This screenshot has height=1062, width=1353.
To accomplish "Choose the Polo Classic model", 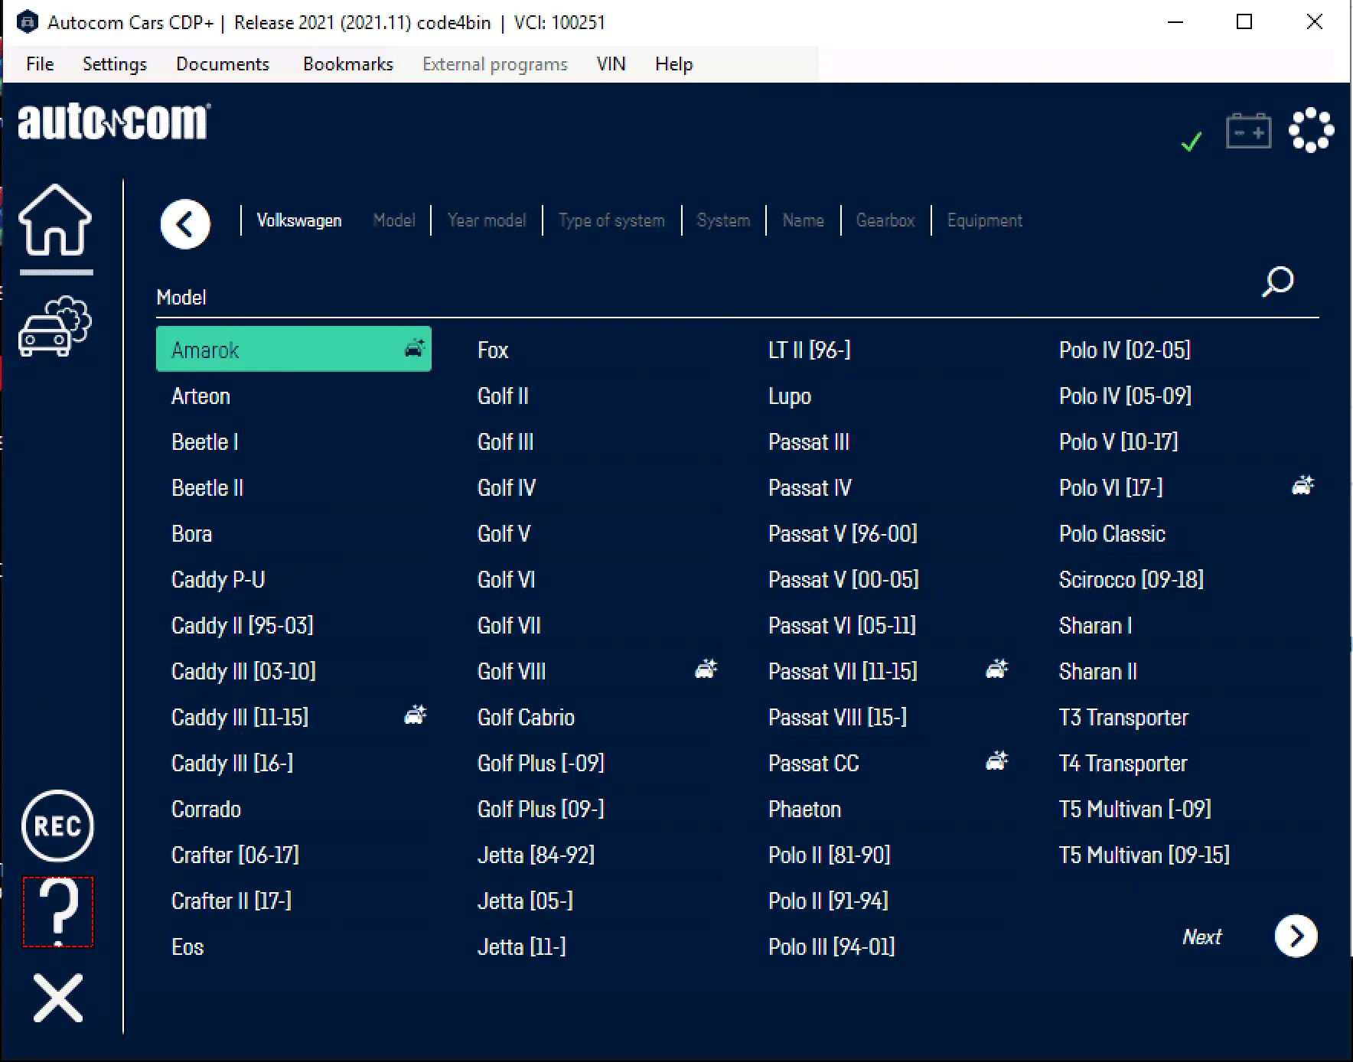I will (1112, 534).
